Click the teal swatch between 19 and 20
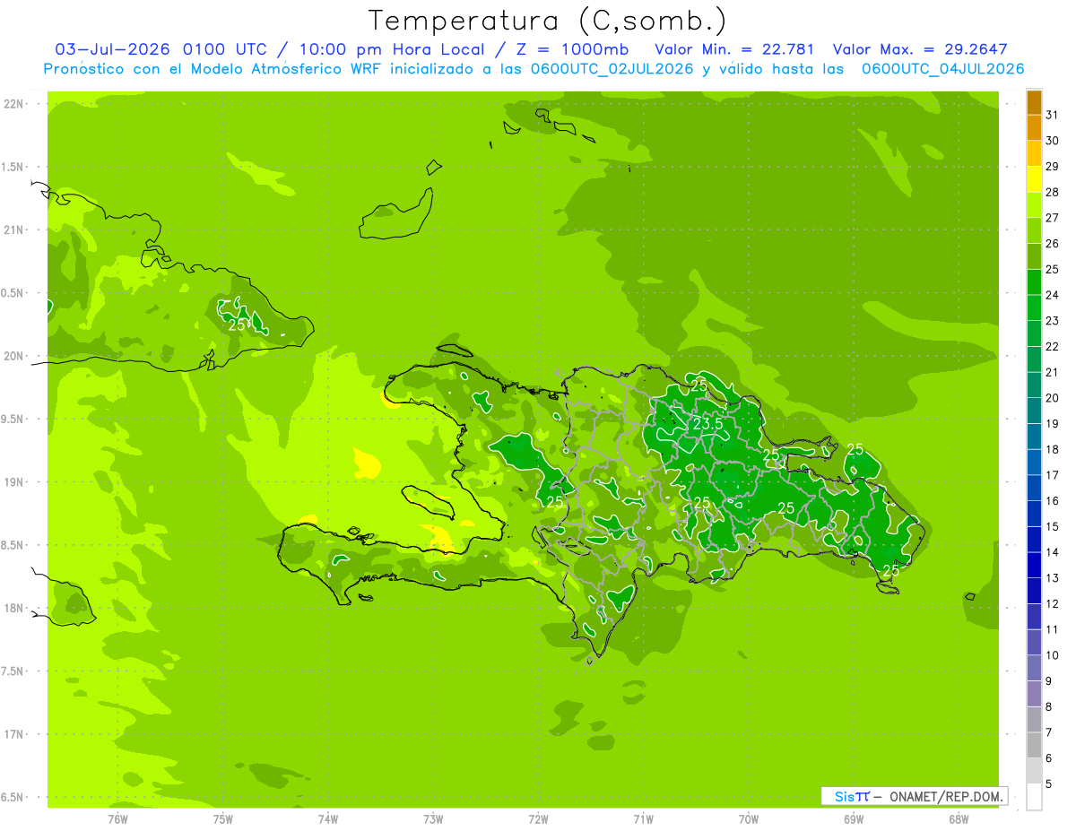This screenshot has width=1076, height=831. tap(1034, 411)
